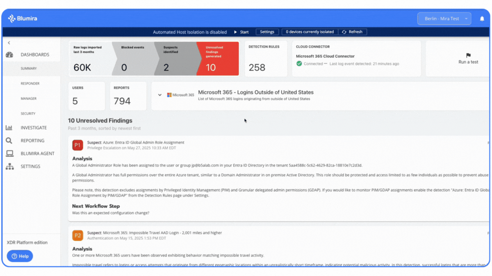The width and height of the screenshot is (492, 276).
Task: Click the Blumira Agent laptop icon
Action: click(x=9, y=154)
